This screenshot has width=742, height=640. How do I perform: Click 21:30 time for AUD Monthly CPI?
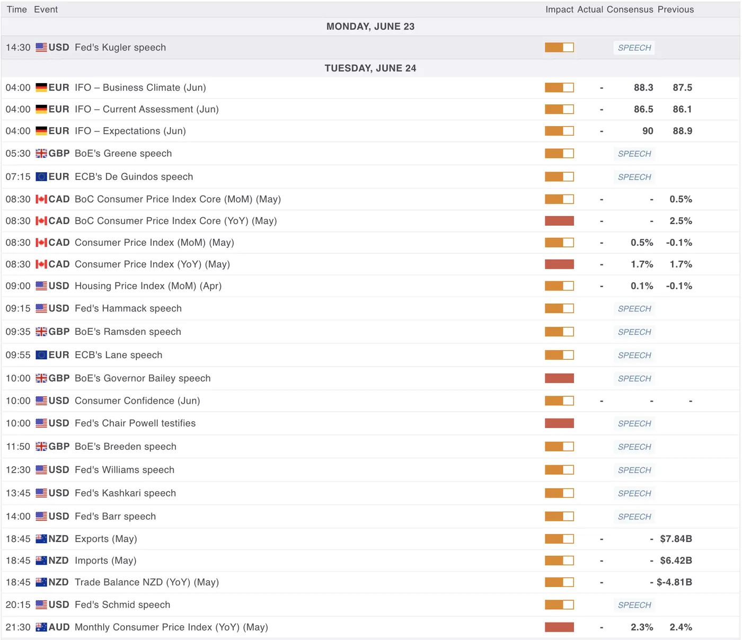18,627
